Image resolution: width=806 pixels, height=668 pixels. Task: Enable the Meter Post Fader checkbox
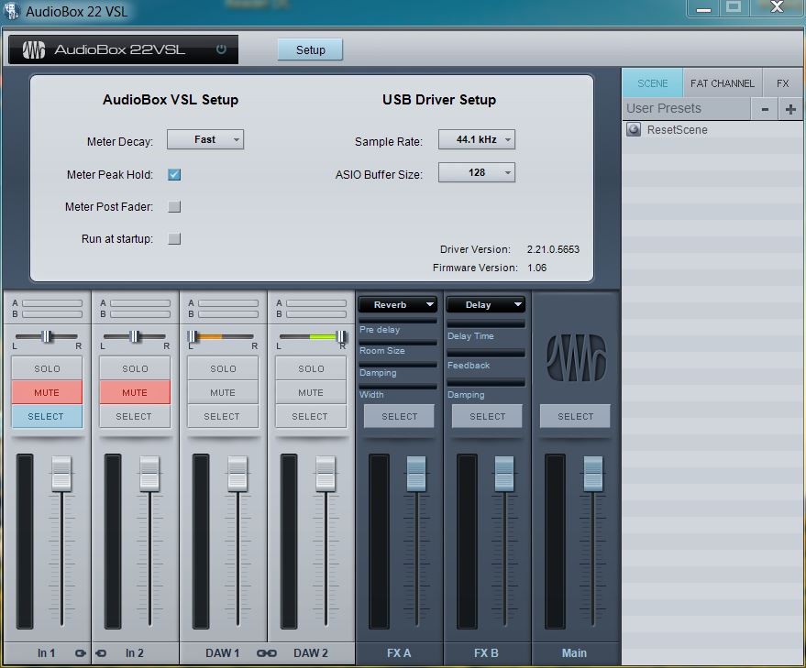[x=174, y=206]
